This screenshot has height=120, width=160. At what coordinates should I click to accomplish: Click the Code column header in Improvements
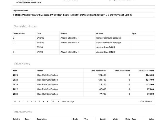coord(27,119)
